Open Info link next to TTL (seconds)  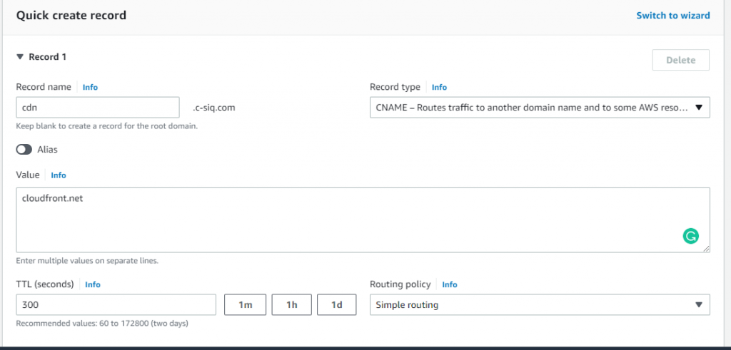pyautogui.click(x=92, y=284)
